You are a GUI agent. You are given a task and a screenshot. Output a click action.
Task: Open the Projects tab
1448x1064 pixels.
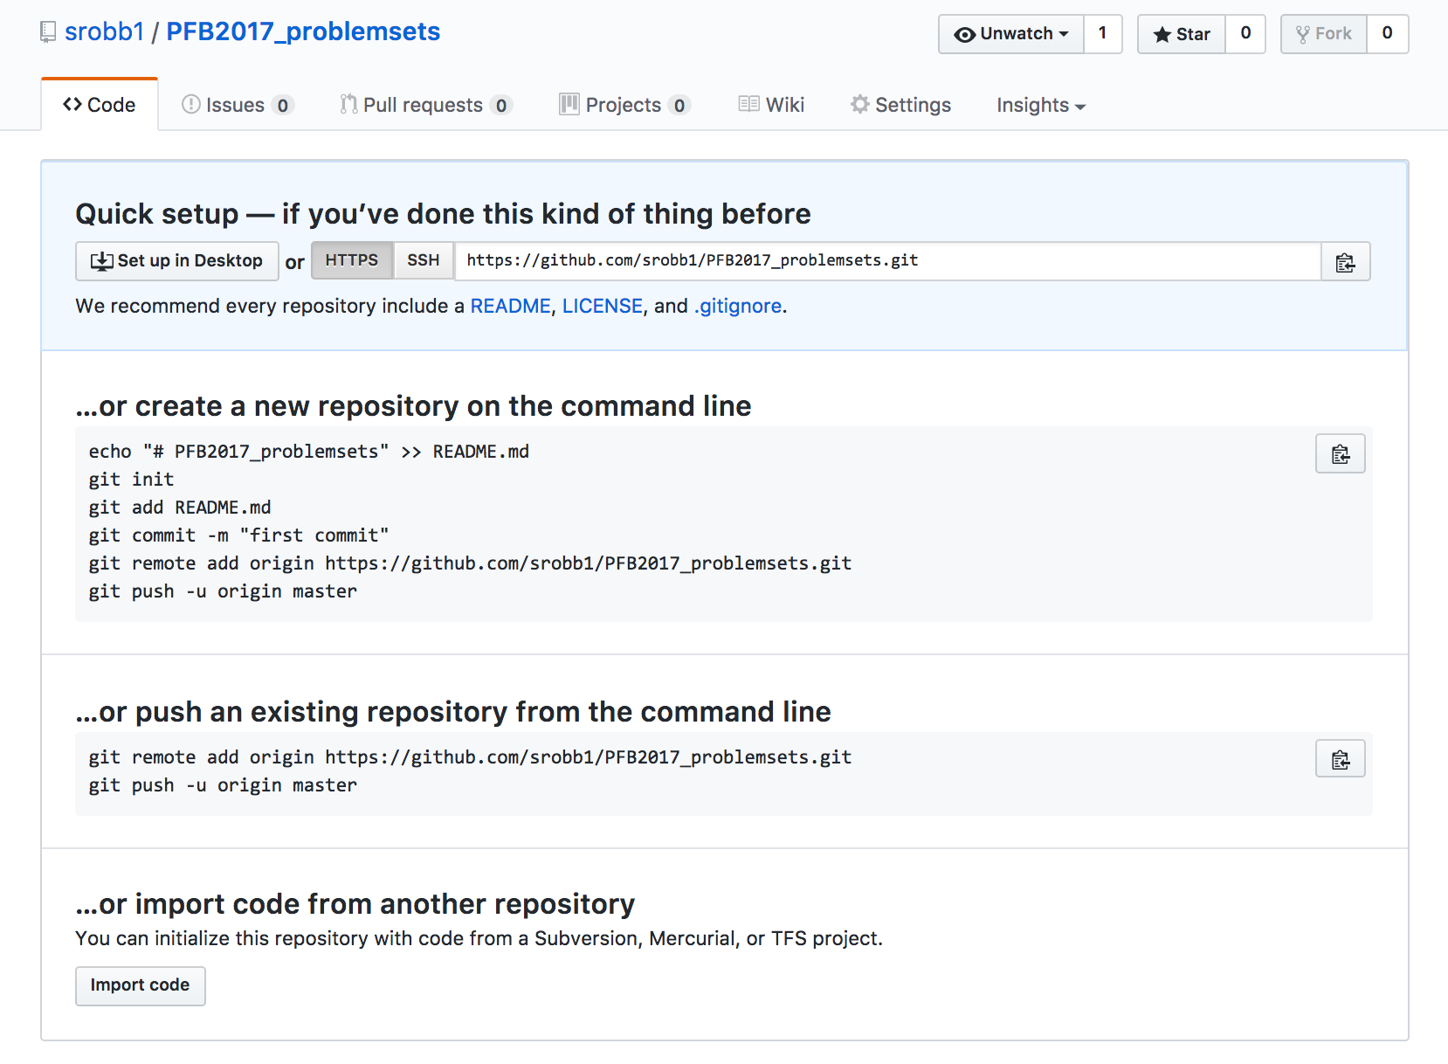(624, 105)
